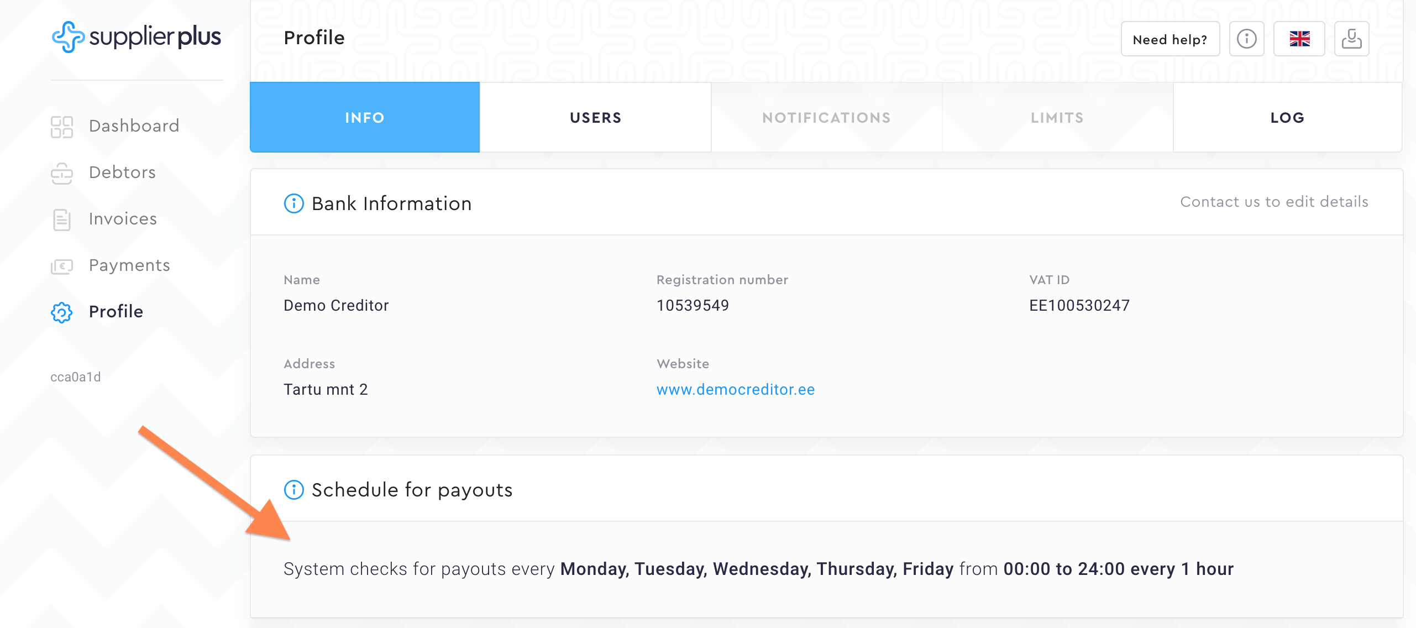This screenshot has width=1416, height=628.
Task: Select the Info tab
Action: 365,118
